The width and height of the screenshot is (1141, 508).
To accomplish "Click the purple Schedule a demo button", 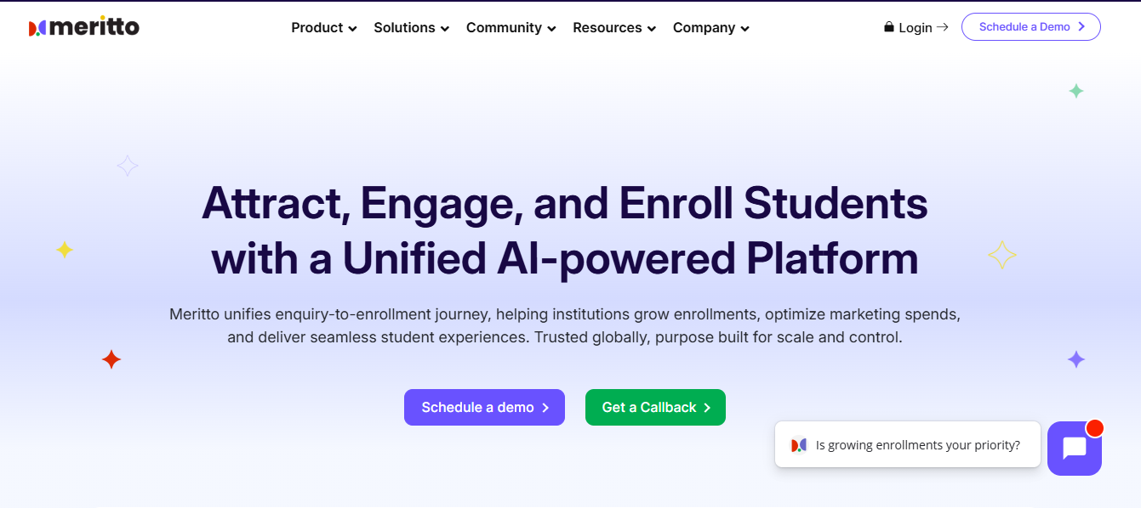I will pyautogui.click(x=484, y=408).
